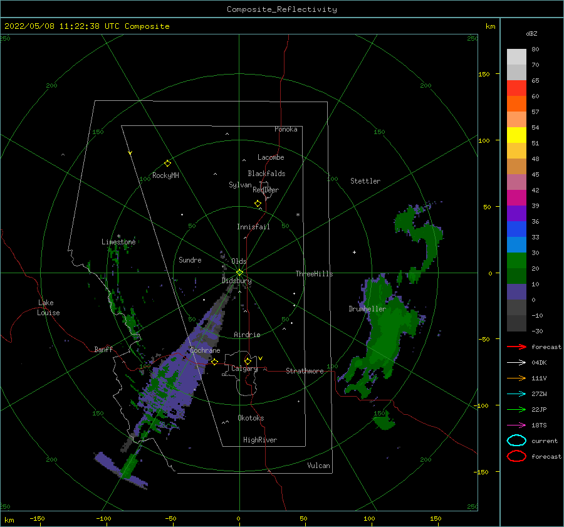Viewport: 564px width, 527px height.
Task: Select the asterisk marker above Limestone
Action: [x=118, y=236]
